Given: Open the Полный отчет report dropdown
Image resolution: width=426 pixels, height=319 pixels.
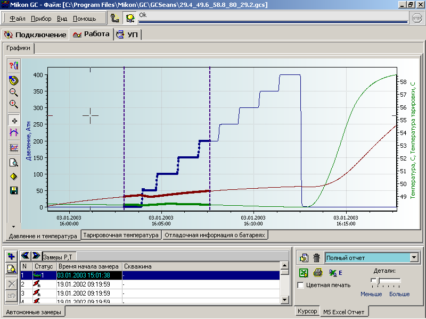Looking at the screenshot, I should pos(414,258).
